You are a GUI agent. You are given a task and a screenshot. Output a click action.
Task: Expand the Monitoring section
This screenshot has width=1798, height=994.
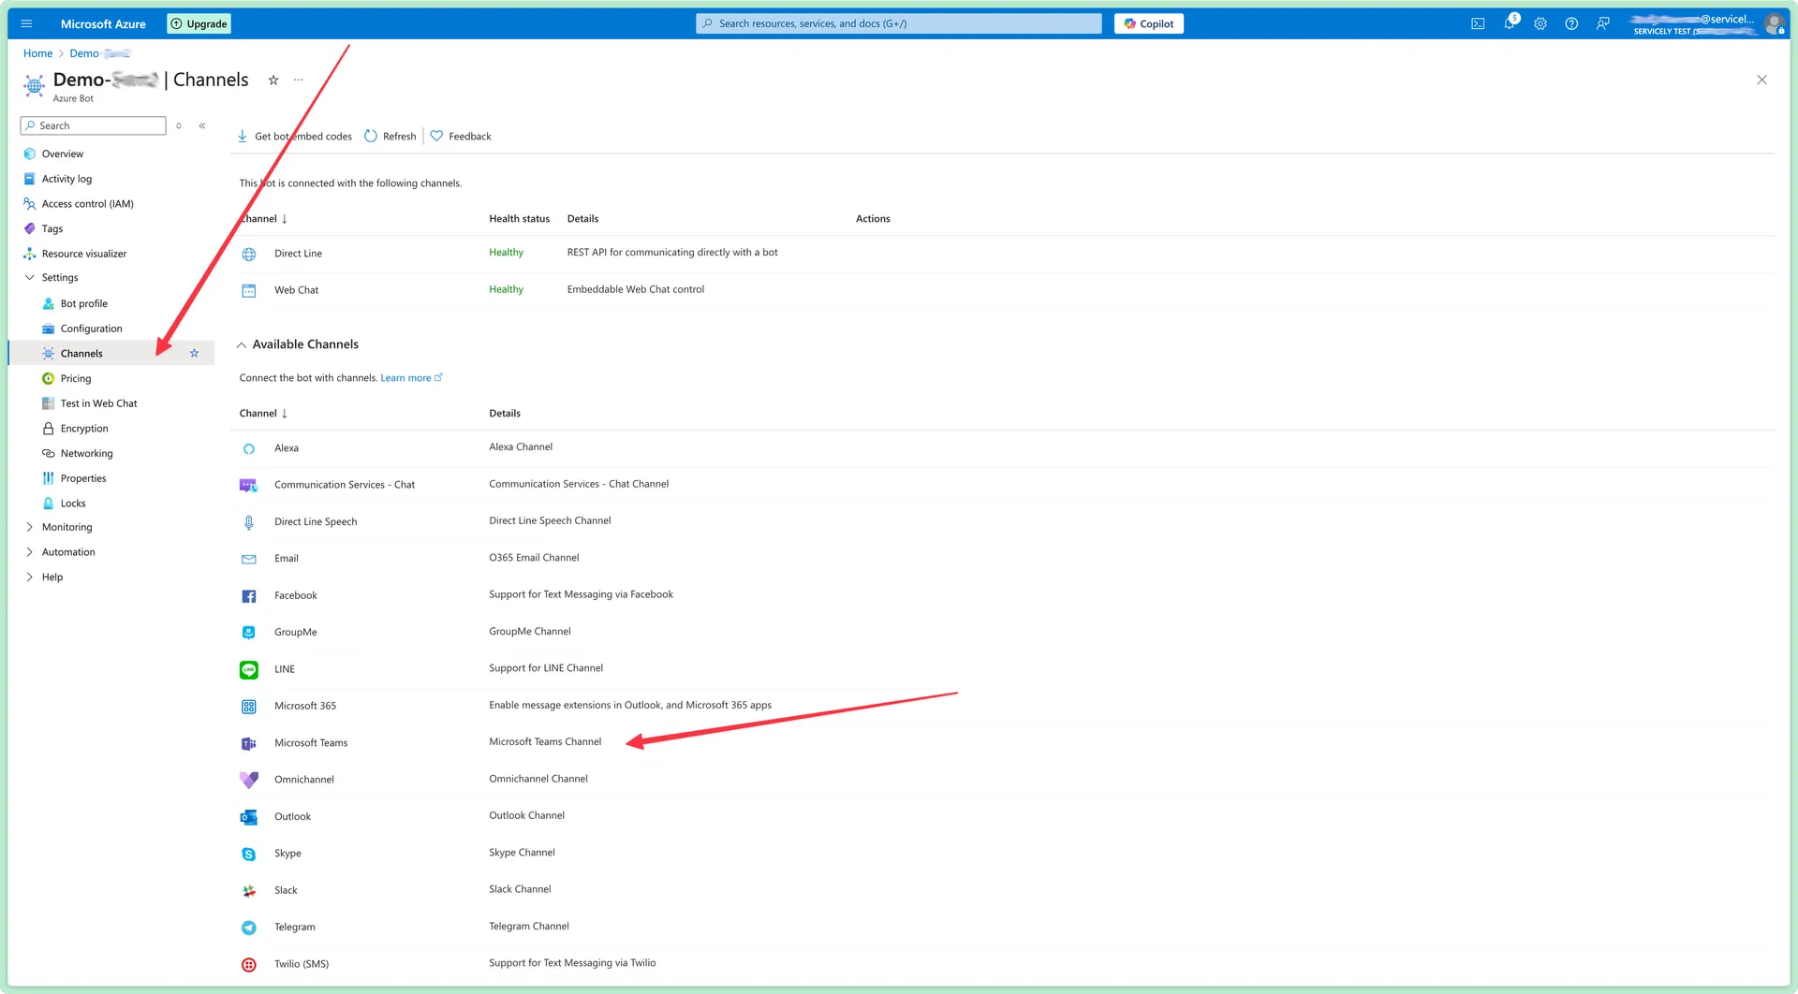tap(29, 528)
